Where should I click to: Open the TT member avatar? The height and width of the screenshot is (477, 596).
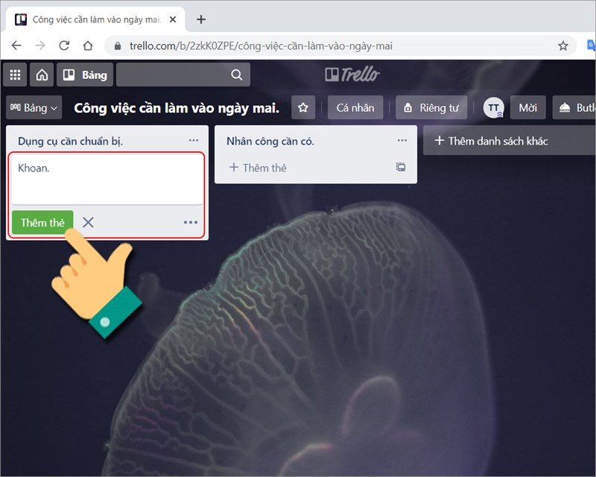point(493,107)
